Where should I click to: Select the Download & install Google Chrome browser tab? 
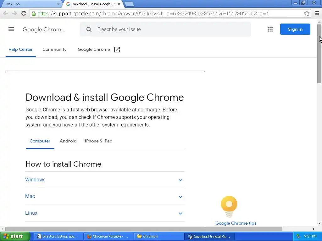(x=92, y=4)
